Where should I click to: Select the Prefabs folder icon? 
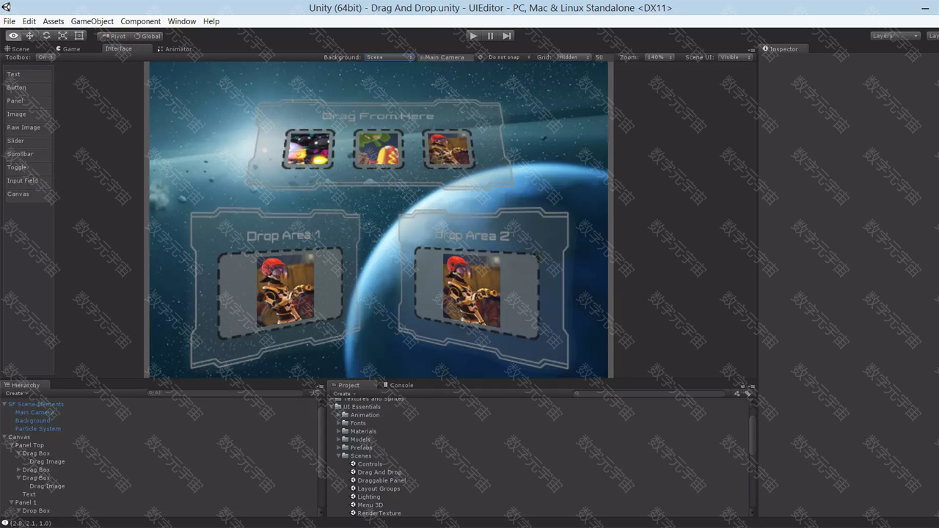346,447
